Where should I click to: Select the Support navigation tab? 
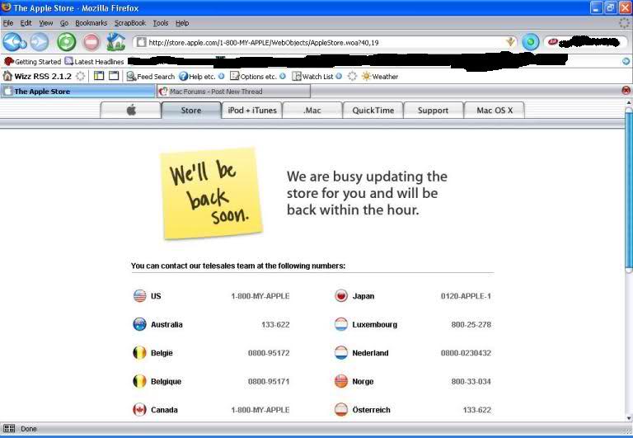click(x=434, y=110)
